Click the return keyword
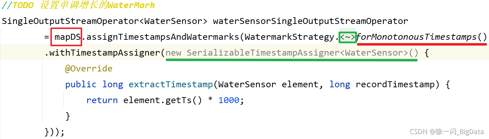Viewport: 489px width, 139px height. pyautogui.click(x=102, y=100)
